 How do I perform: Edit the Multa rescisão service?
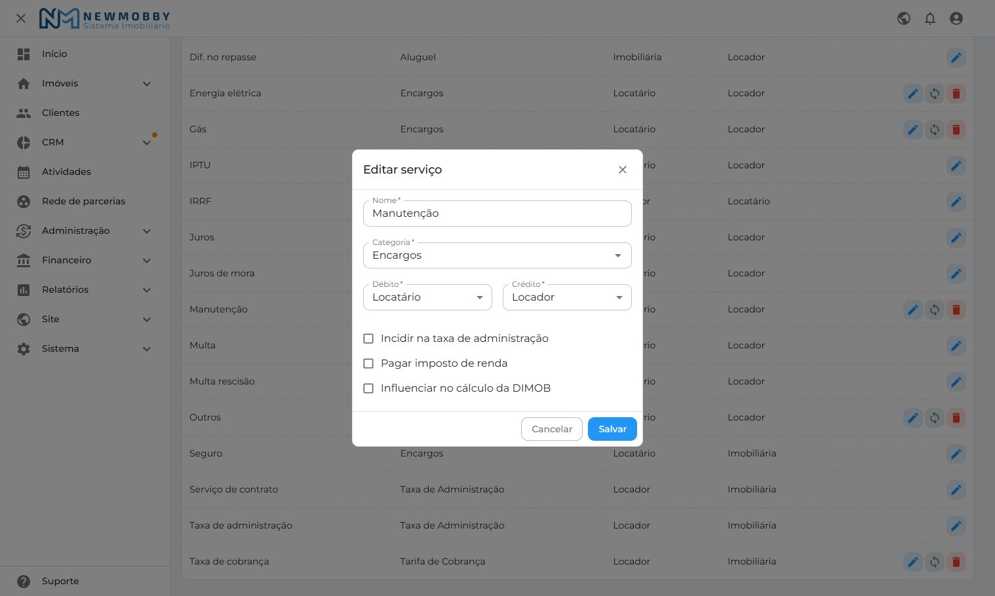pos(956,382)
